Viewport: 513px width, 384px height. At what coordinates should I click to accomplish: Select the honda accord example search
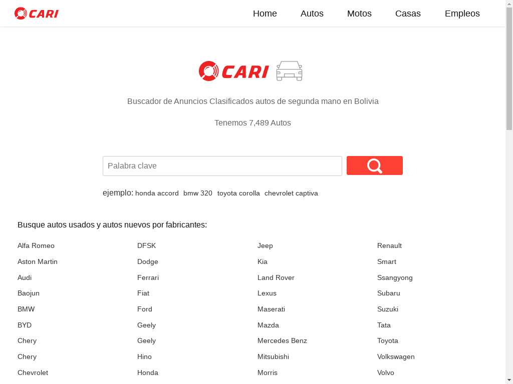point(157,193)
